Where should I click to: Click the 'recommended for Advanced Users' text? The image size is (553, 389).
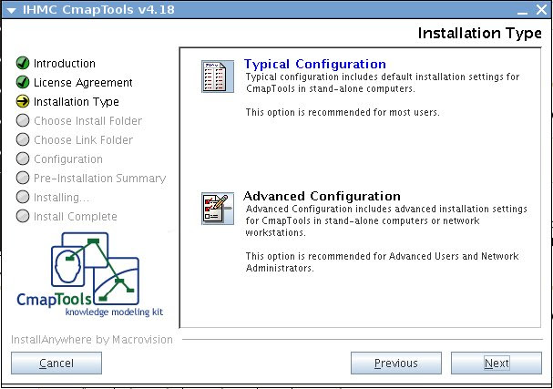[x=382, y=262]
